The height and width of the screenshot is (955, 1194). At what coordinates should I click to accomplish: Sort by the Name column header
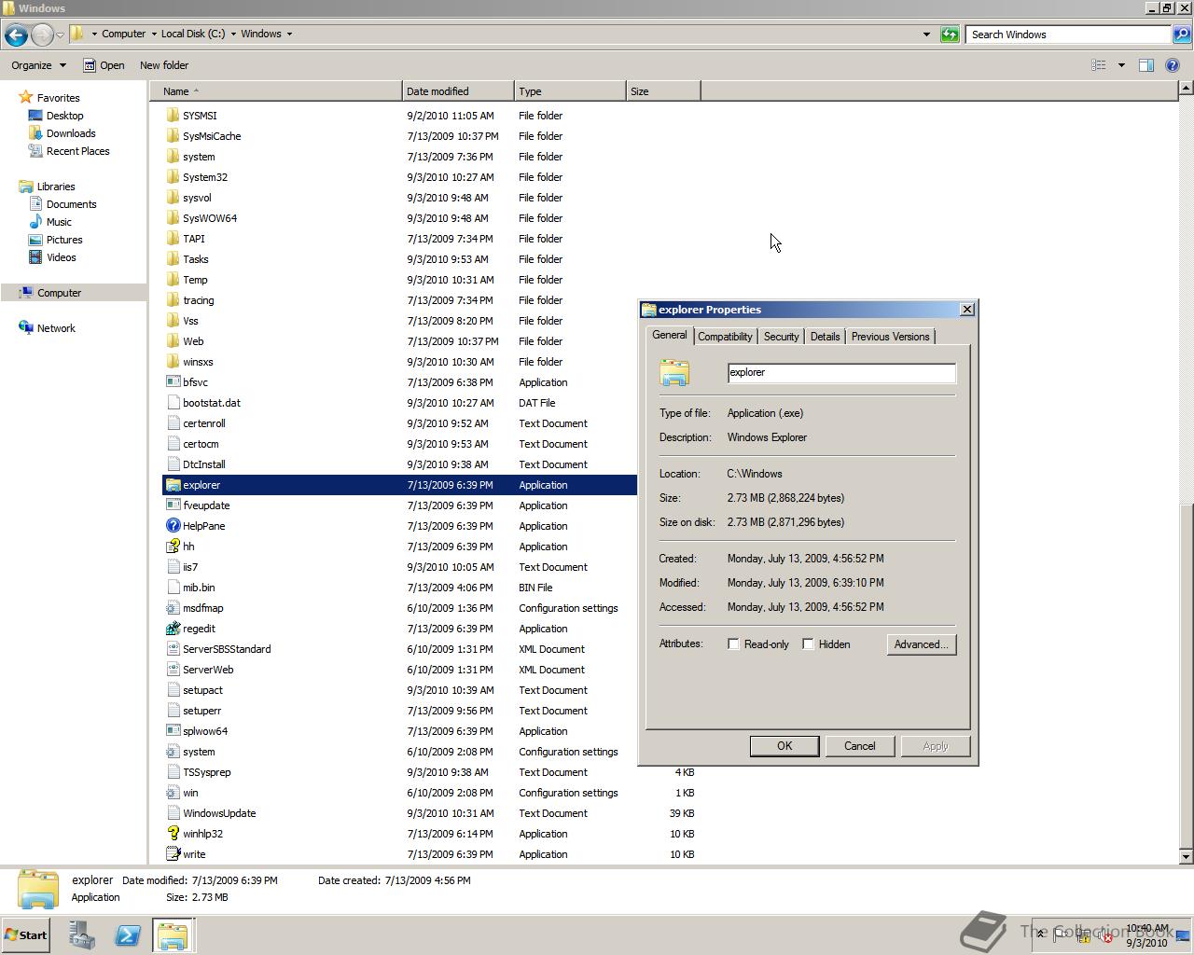click(x=275, y=91)
